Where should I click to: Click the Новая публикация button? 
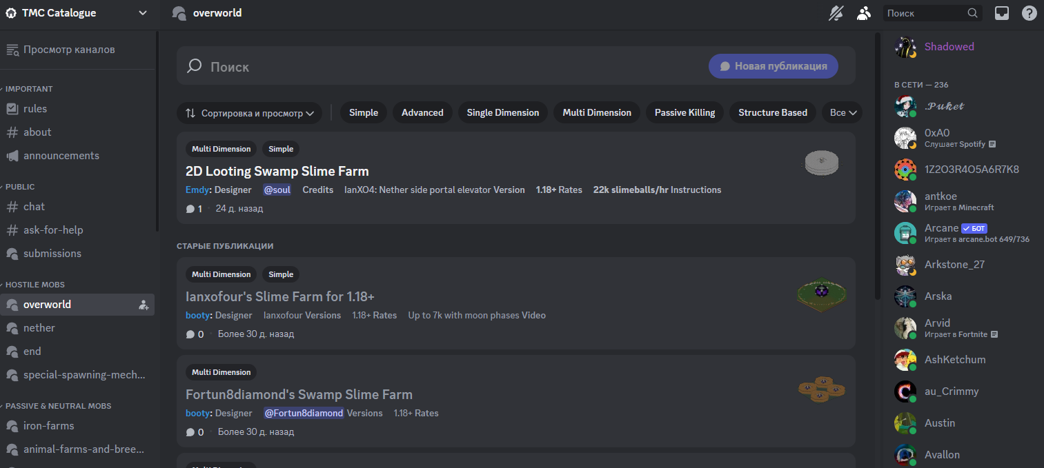(774, 66)
